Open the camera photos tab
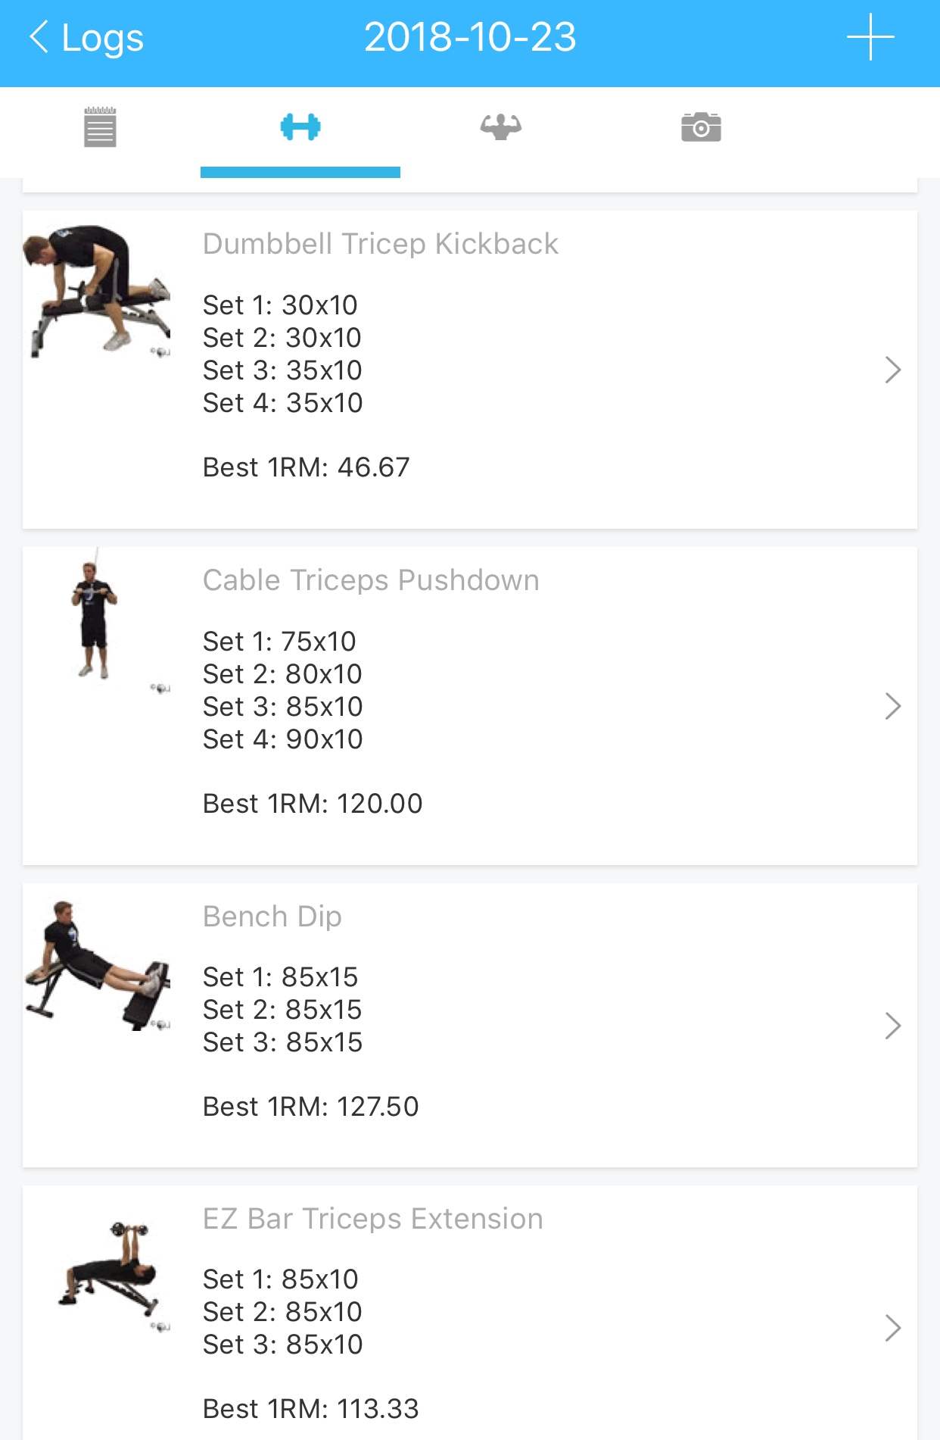This screenshot has height=1440, width=940. [x=701, y=127]
